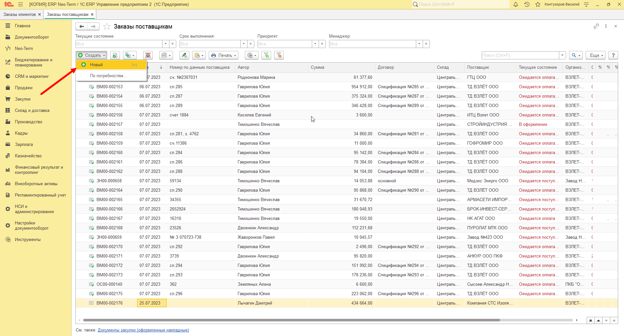Open Закупки section in sidebar
Screen dimensions: 624x336
[23, 99]
